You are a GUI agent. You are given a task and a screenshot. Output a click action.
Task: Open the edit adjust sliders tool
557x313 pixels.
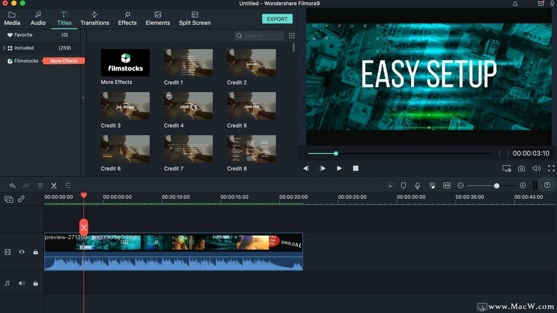[68, 185]
